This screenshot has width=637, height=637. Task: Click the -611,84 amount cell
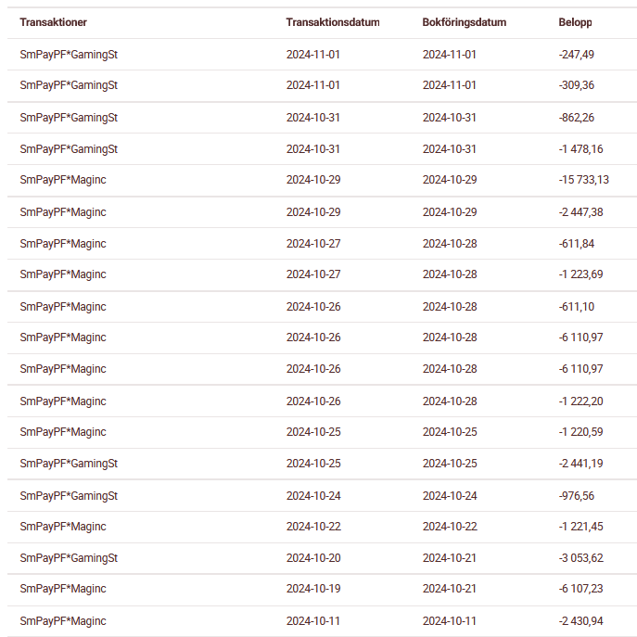coord(577,244)
